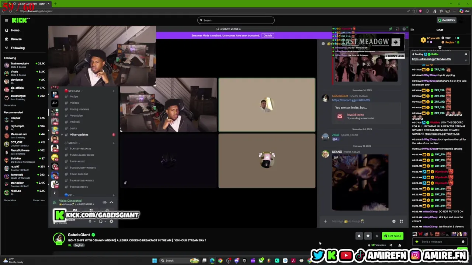Screen dimensions: 472x265
Task: Open Vitaly channel in Following list
Action: tap(24, 73)
